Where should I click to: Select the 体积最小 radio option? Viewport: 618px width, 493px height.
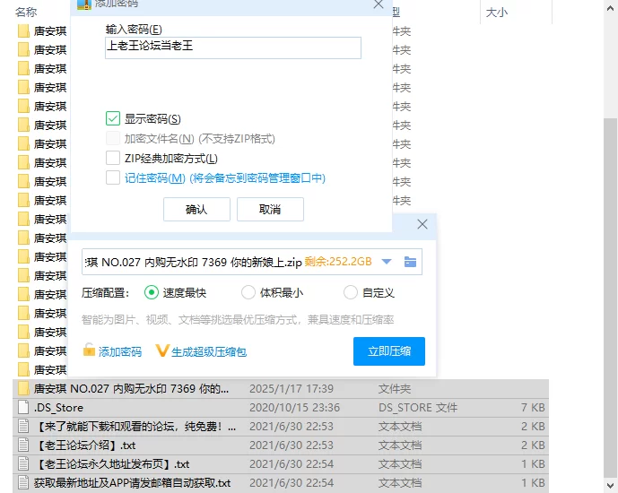(248, 292)
